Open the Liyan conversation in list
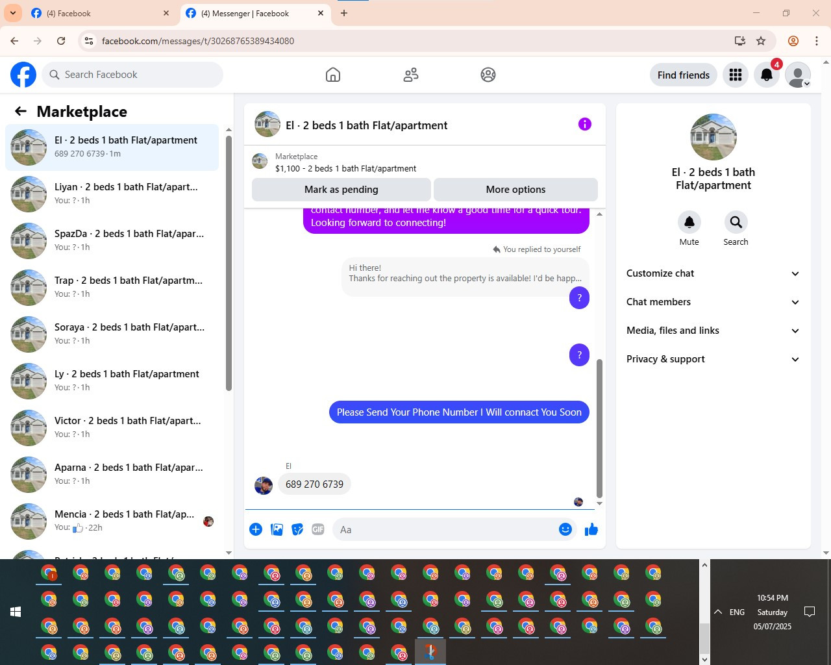 pyautogui.click(x=112, y=194)
